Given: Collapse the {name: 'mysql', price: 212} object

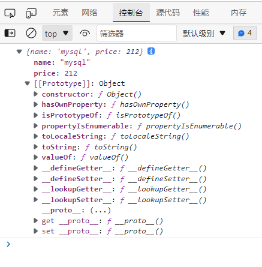Looking at the screenshot, I should pos(19,52).
